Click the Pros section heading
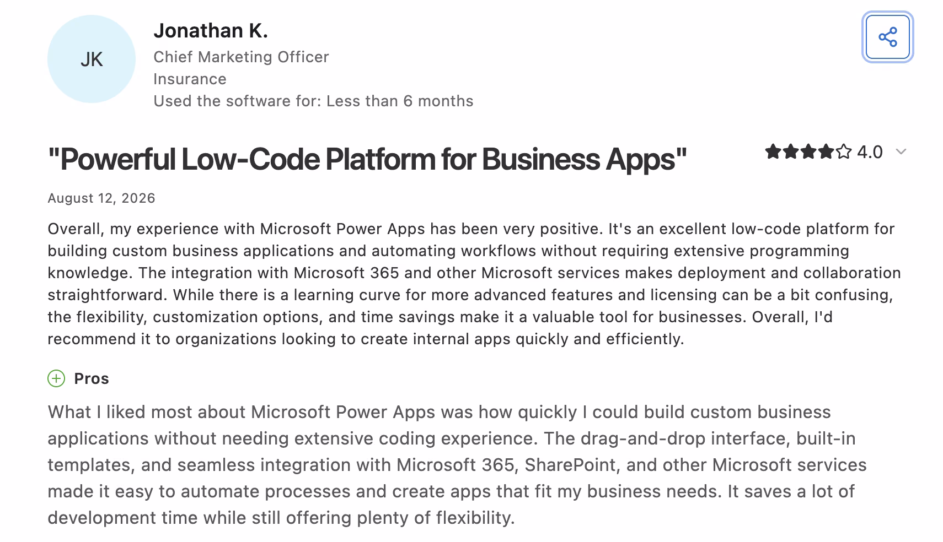 point(92,378)
